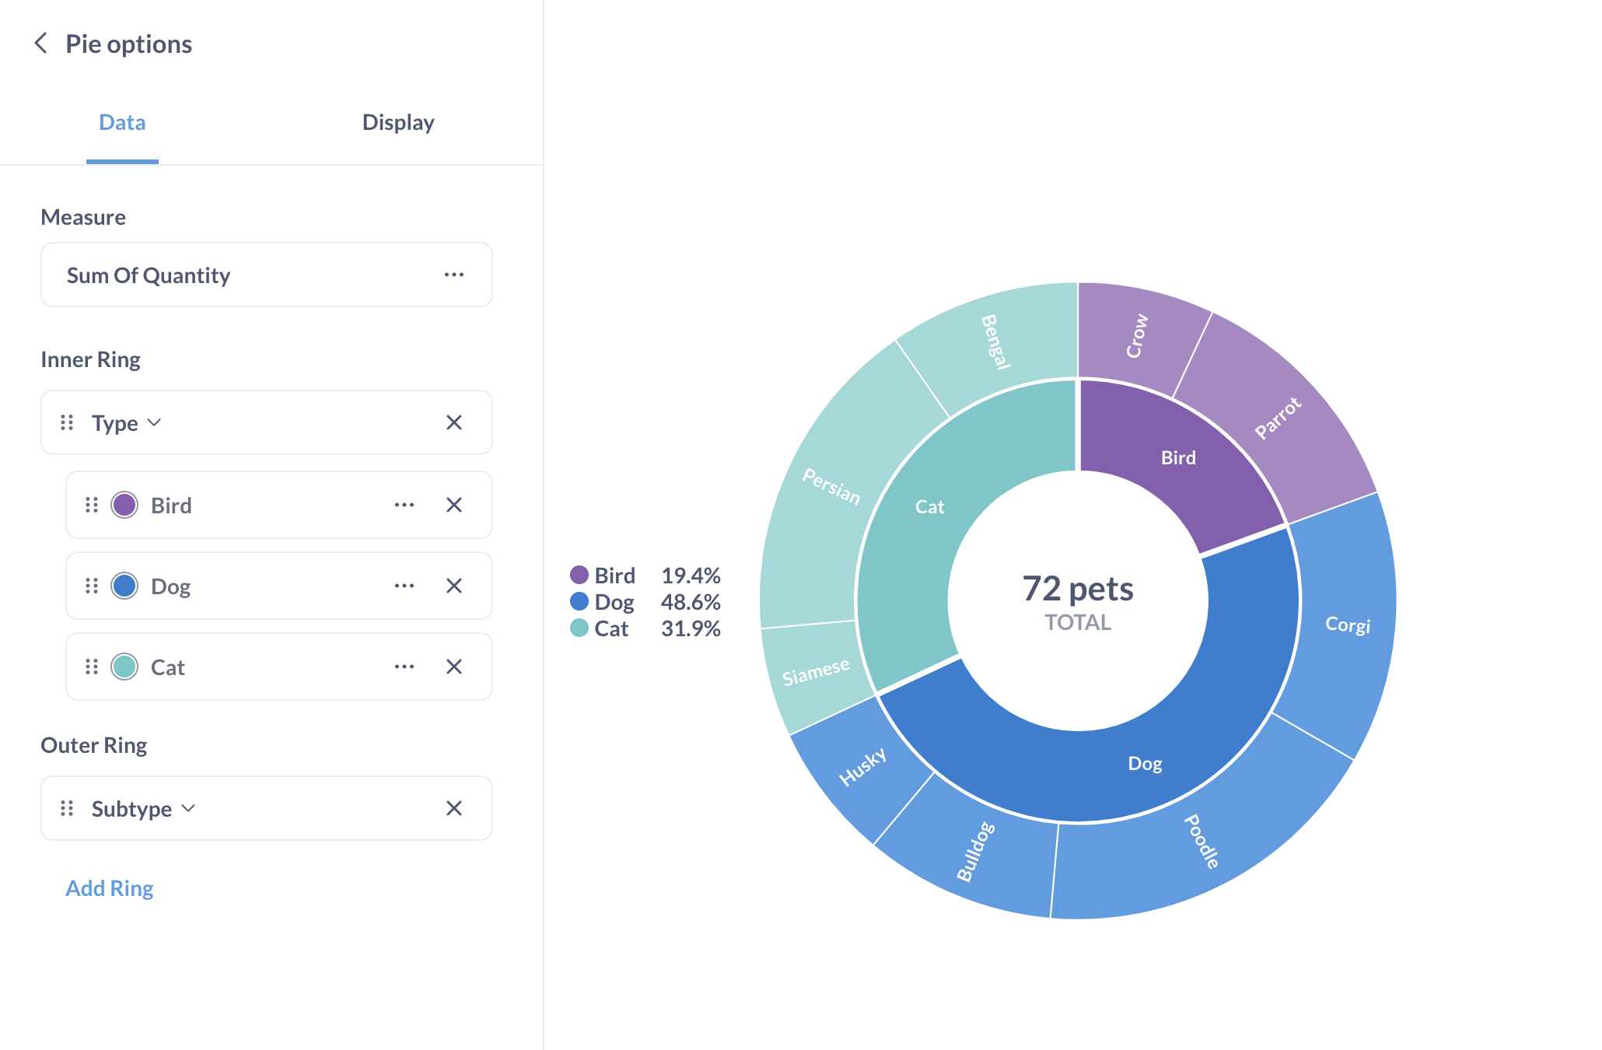This screenshot has height=1050, width=1602.
Task: Open the ellipsis menu on the Bird item
Action: [404, 505]
